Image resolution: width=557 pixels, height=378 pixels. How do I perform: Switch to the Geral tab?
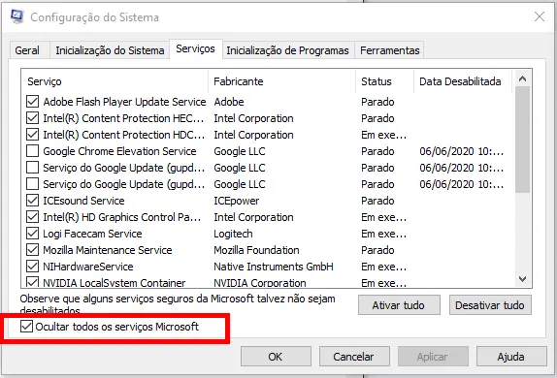pyautogui.click(x=27, y=50)
